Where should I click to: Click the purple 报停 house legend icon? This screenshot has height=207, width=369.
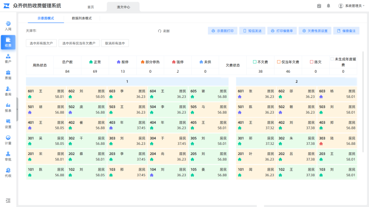tap(119, 62)
